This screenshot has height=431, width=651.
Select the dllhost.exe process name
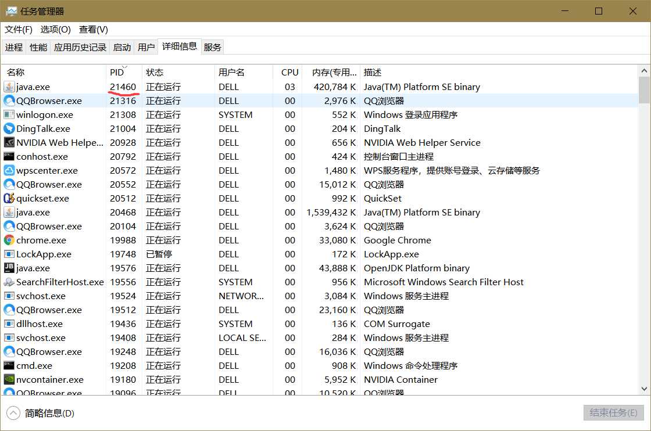click(40, 324)
